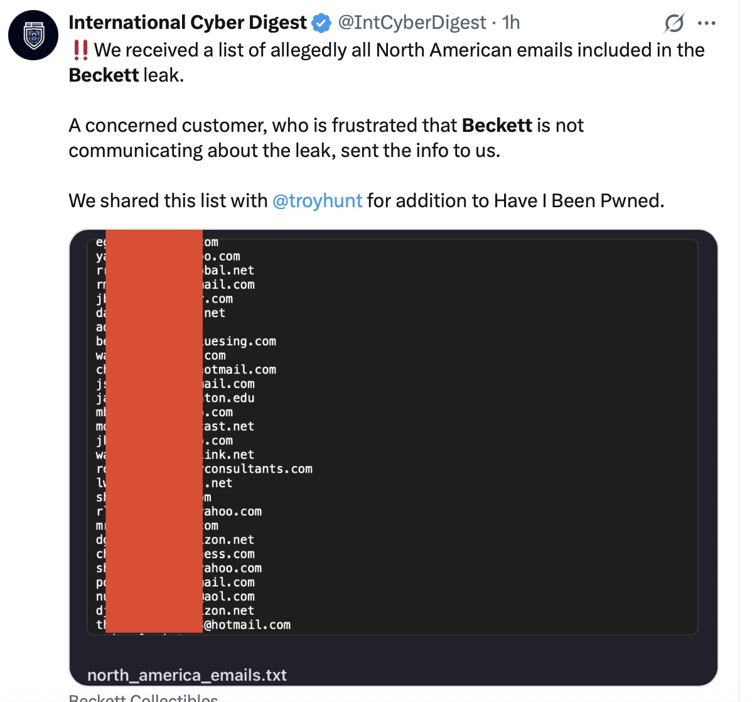Click the Grok actions icon
Viewport: 752px width, 702px height.
(674, 23)
